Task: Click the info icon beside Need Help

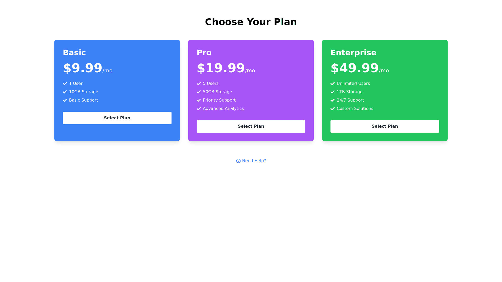Action: [238, 161]
